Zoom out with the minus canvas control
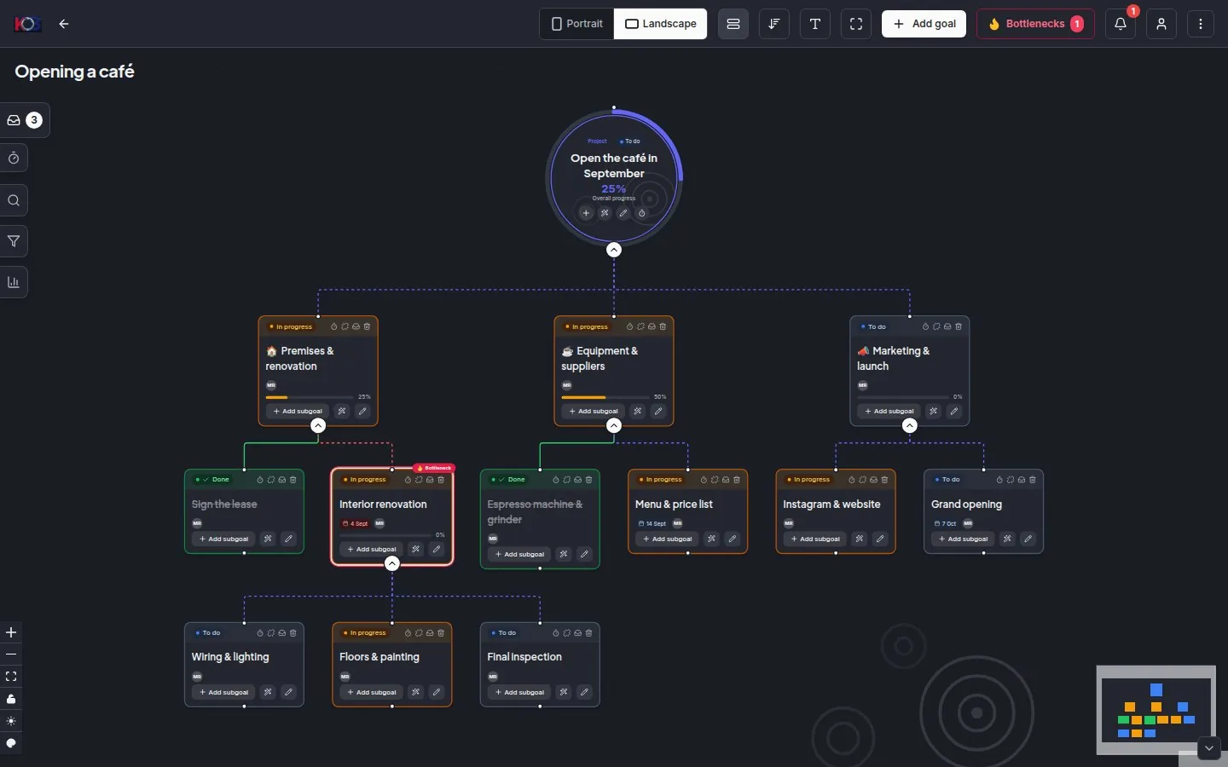 [11, 655]
